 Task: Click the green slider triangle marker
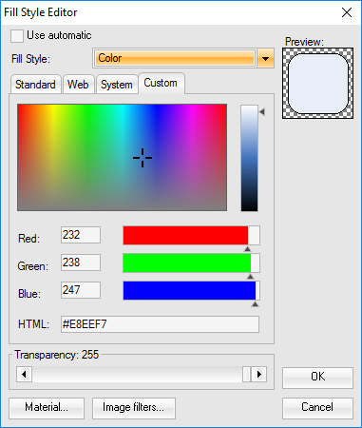[250, 277]
